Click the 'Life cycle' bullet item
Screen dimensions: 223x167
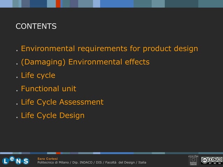click(38, 75)
